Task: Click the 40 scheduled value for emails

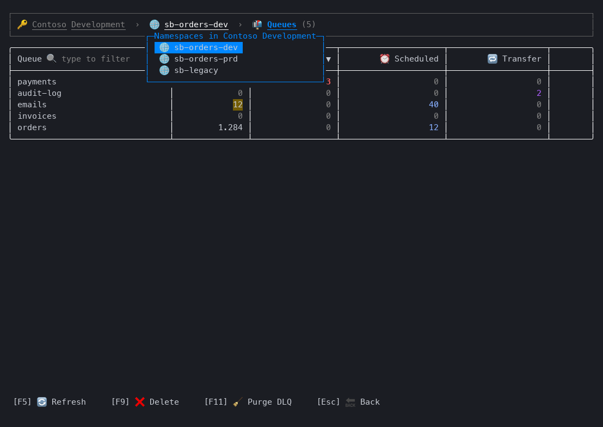Action: (x=434, y=105)
